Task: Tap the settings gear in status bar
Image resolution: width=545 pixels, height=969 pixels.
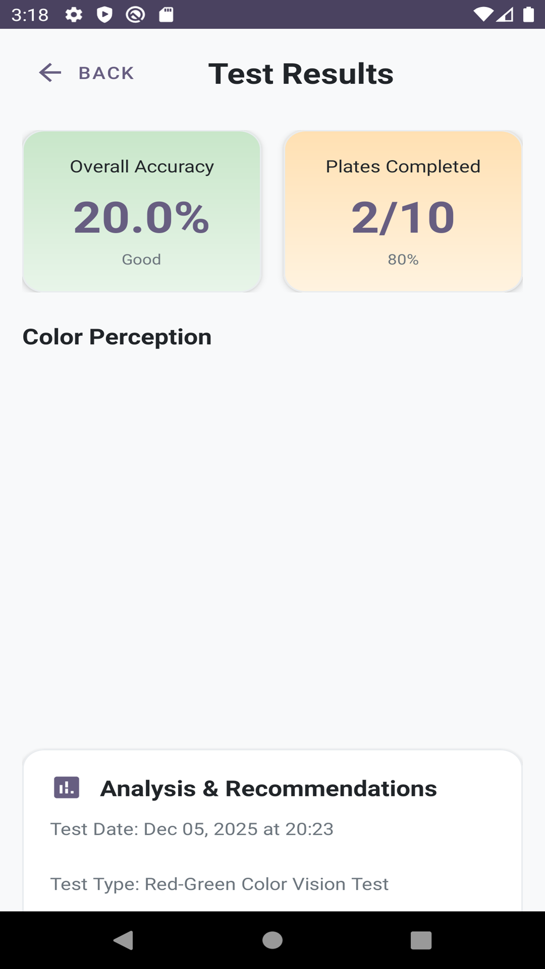Action: (74, 15)
